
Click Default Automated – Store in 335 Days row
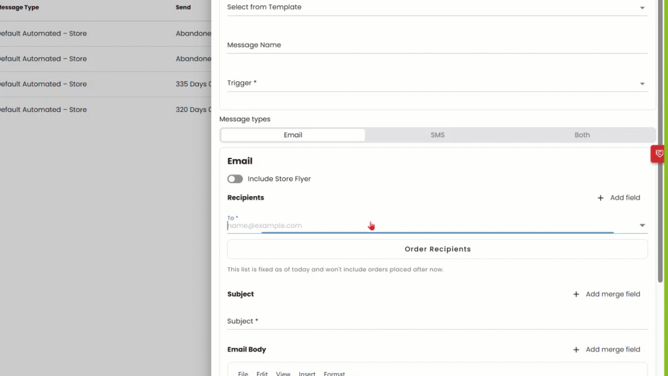tap(43, 84)
